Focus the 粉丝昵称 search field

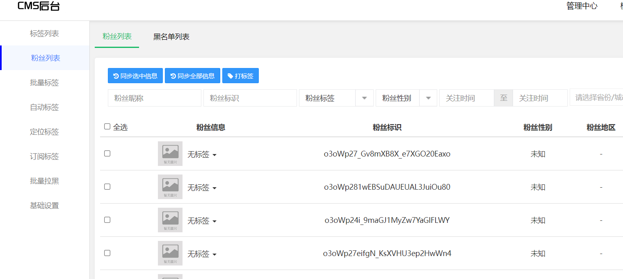pos(155,98)
